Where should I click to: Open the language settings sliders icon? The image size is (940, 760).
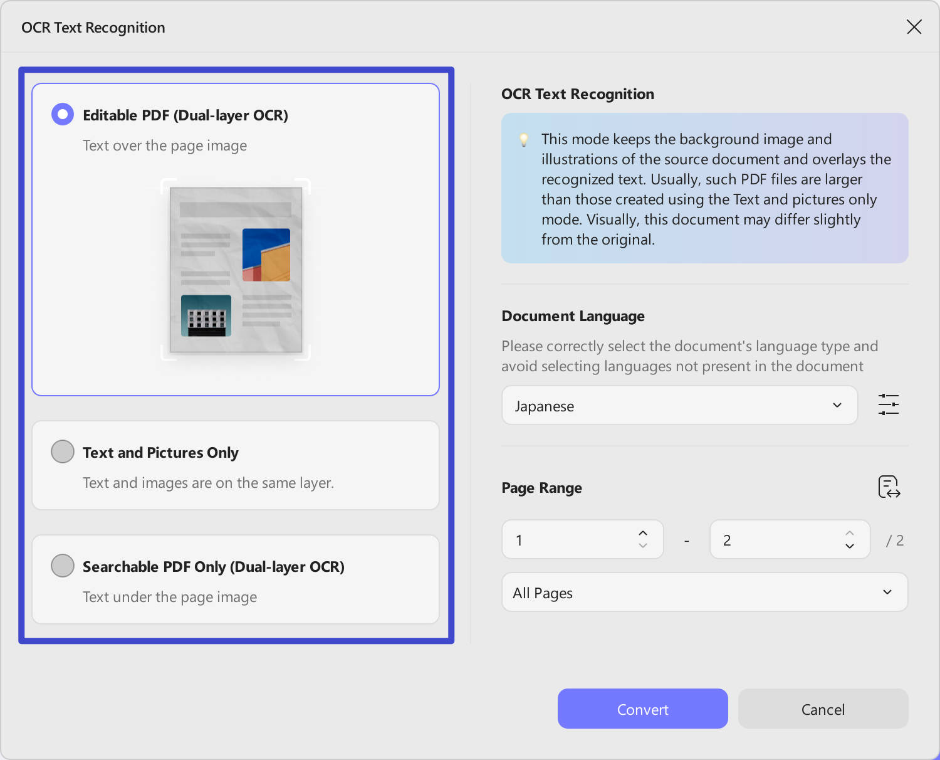point(889,405)
